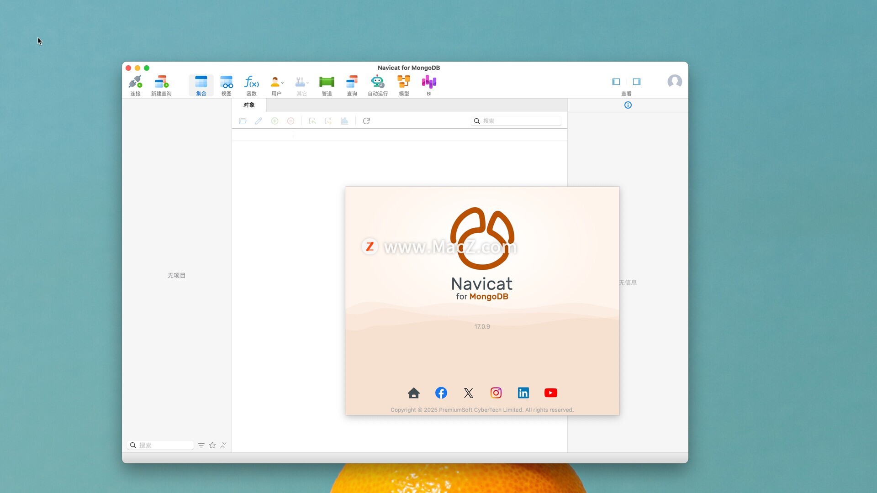Focus the object list search field

click(x=516, y=121)
